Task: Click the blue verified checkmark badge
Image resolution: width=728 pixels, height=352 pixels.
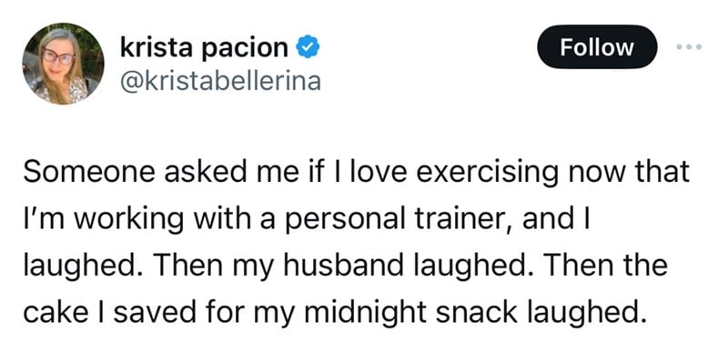Action: pos(308,46)
